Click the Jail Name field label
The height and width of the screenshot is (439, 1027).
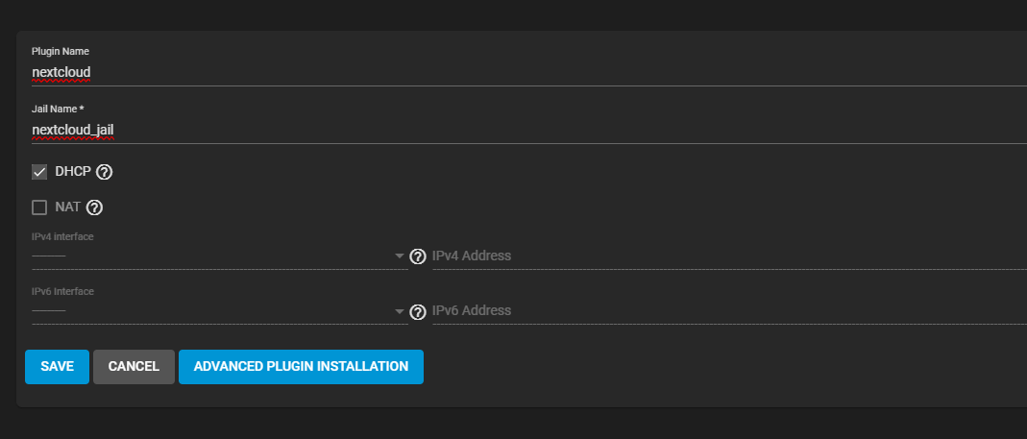pyautogui.click(x=57, y=109)
